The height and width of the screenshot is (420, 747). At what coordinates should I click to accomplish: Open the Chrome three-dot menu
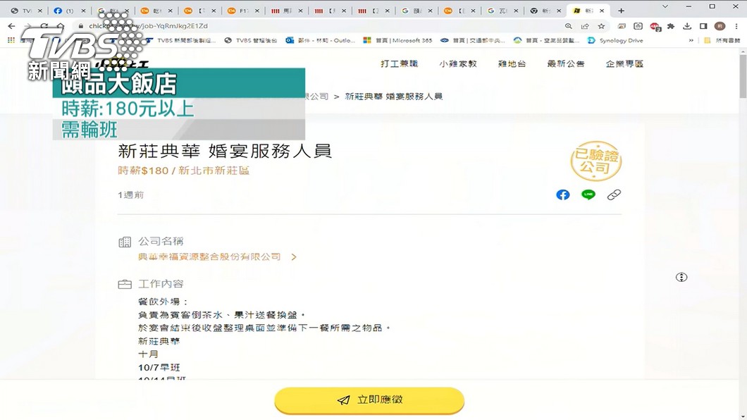pyautogui.click(x=736, y=26)
